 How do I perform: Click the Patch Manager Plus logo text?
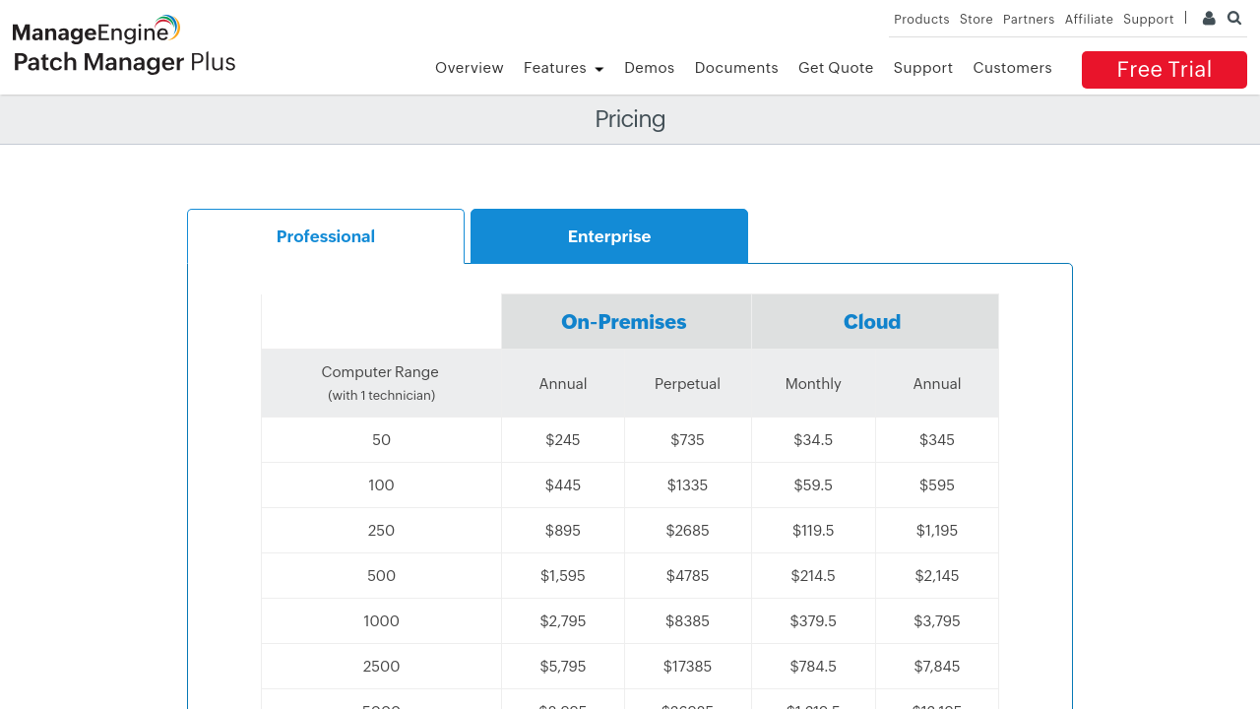click(123, 61)
